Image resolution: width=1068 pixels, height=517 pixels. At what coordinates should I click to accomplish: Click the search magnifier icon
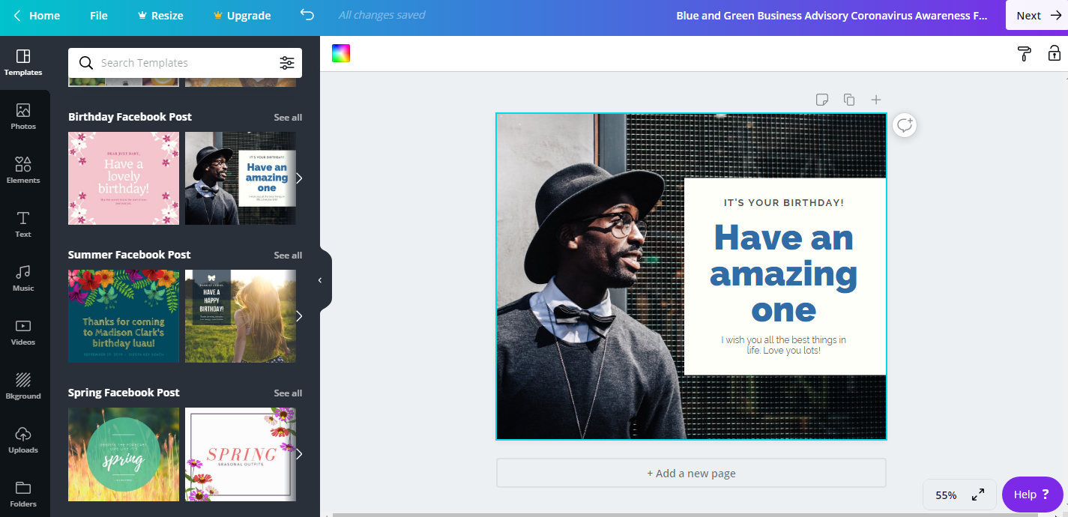(86, 63)
